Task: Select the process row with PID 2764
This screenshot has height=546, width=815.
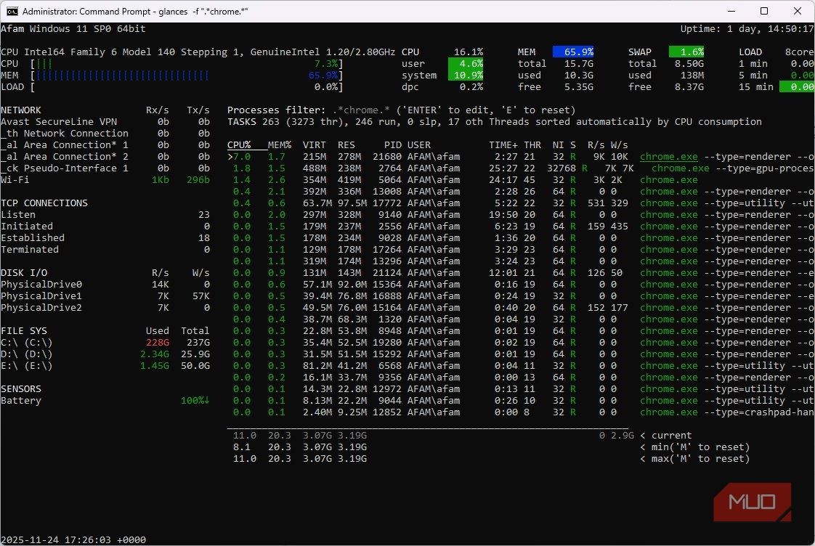Action: 521,168
